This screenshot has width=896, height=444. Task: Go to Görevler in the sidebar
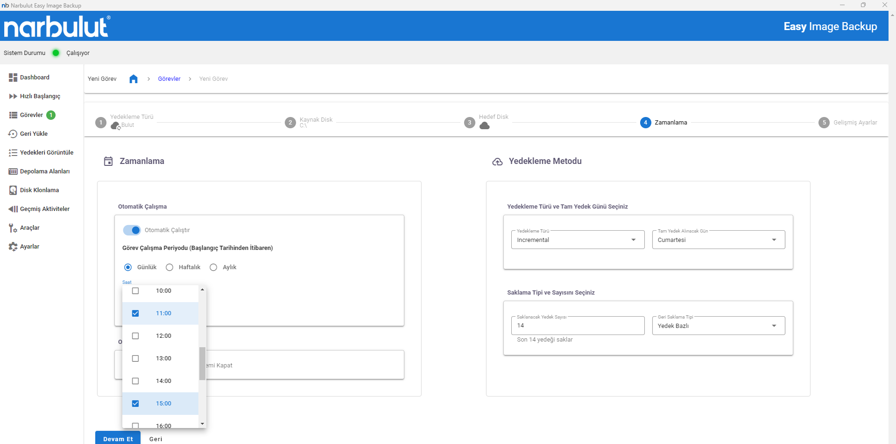coord(31,115)
